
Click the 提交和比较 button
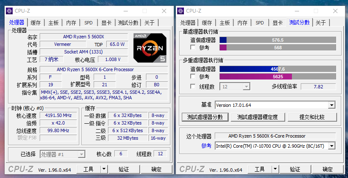312,117
